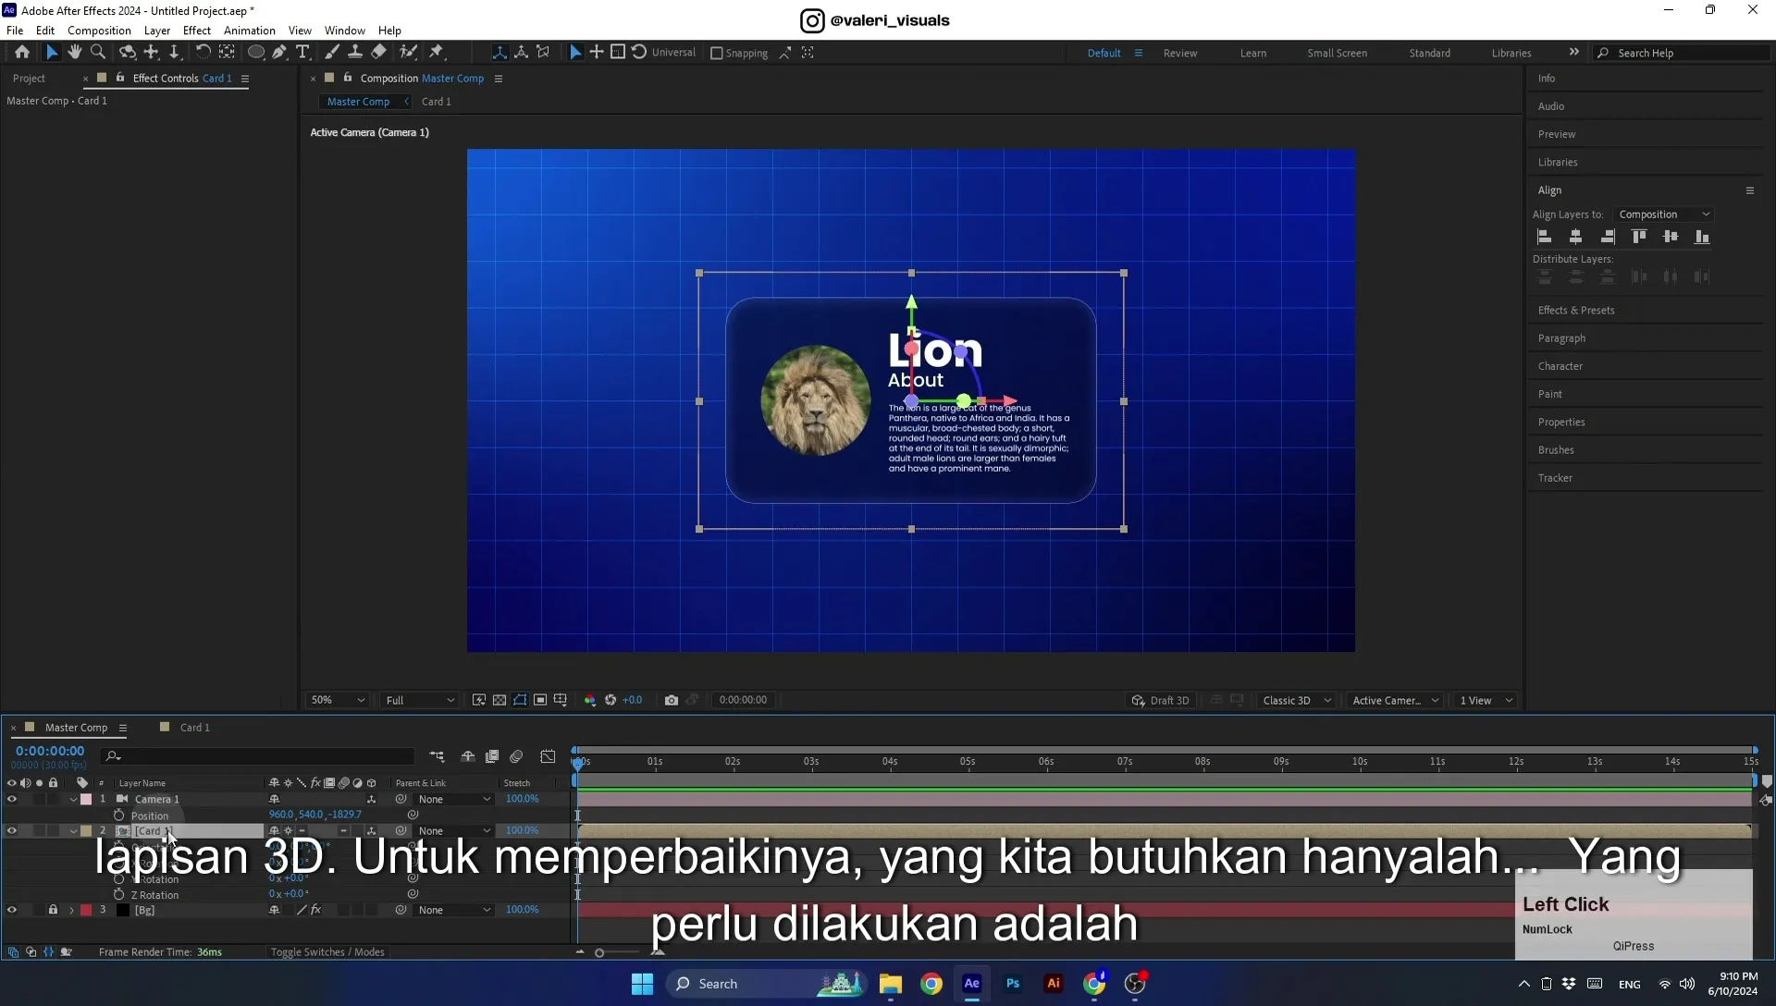
Task: Select the Hand tool in the toolbar
Action: [x=75, y=53]
